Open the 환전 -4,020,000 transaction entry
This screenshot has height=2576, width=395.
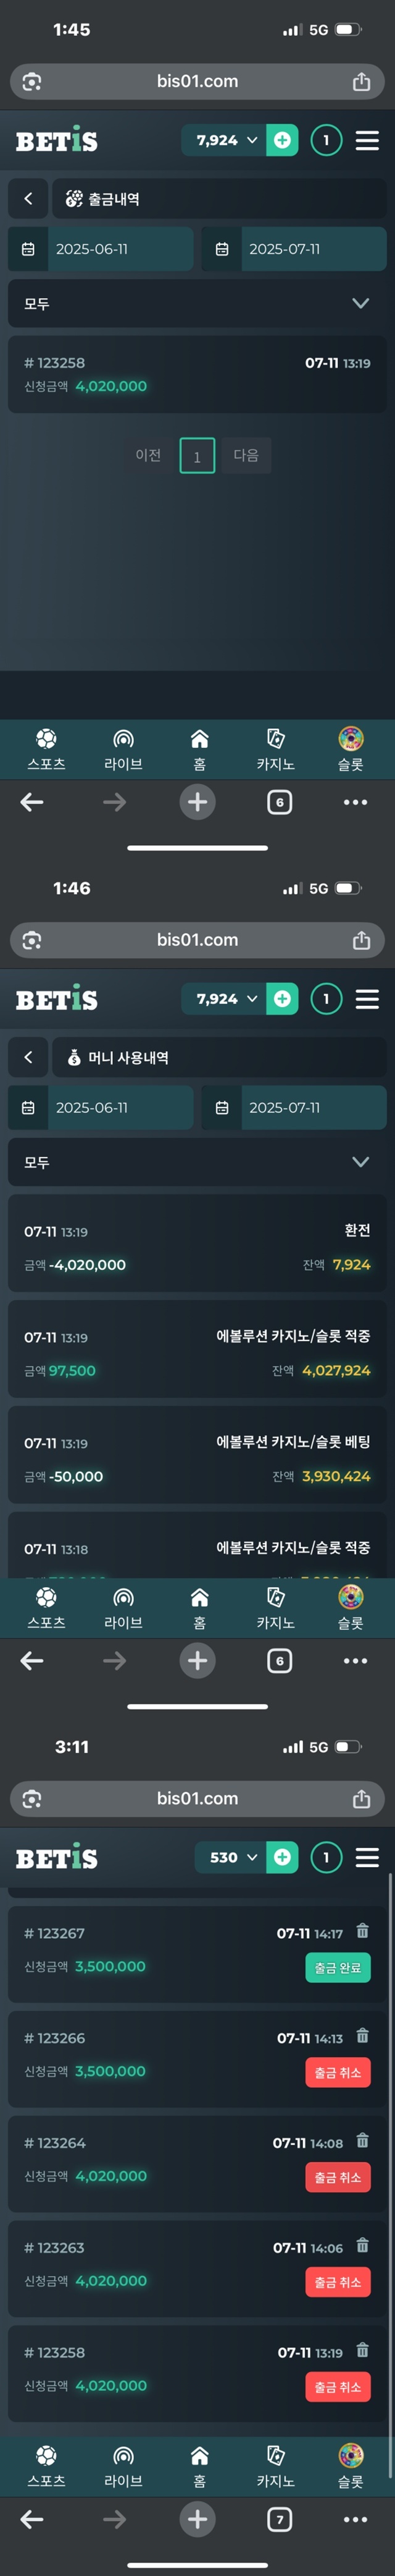[x=196, y=1247]
